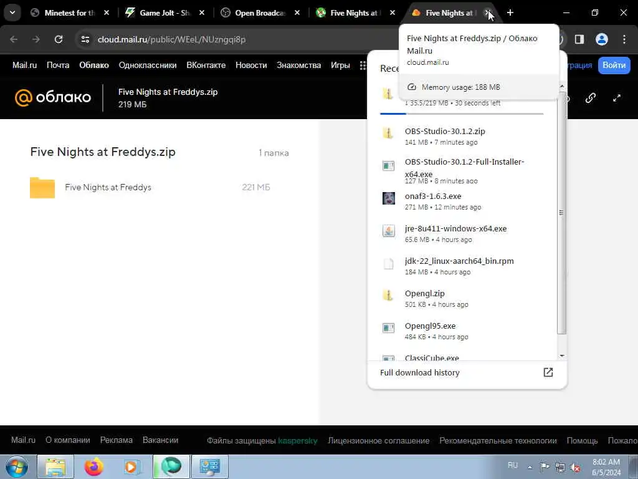Click the cloud.mail.ru address bar URL
The width and height of the screenshot is (638, 479).
coord(171,39)
